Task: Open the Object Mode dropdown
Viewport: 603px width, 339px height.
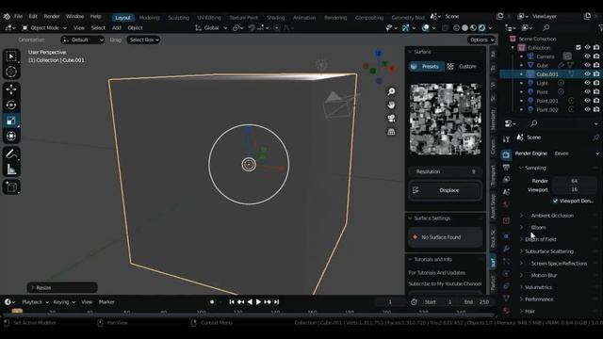Action: tap(44, 28)
